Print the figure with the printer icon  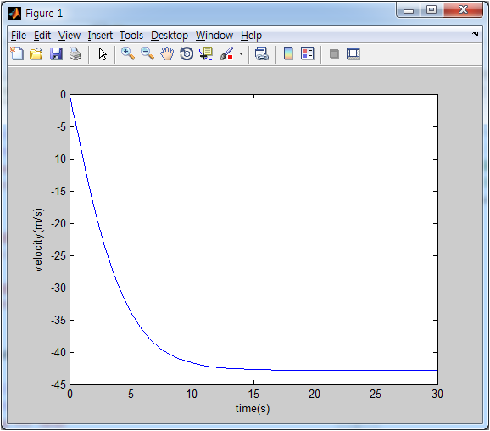[x=75, y=53]
